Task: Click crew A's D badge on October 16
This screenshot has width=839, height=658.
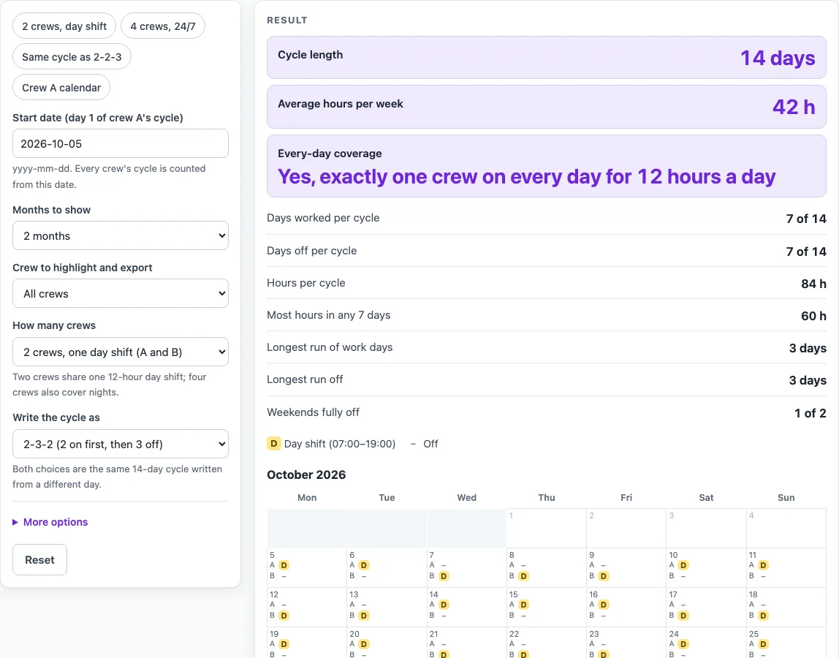Action: [x=604, y=605]
